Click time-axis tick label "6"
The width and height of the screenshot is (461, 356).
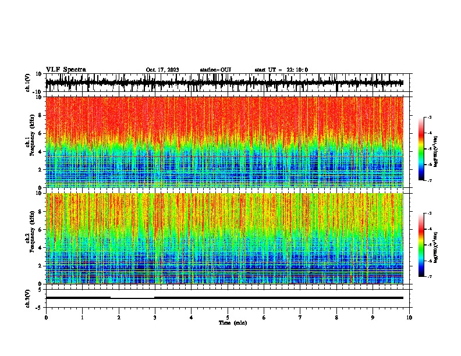[x=264, y=318]
